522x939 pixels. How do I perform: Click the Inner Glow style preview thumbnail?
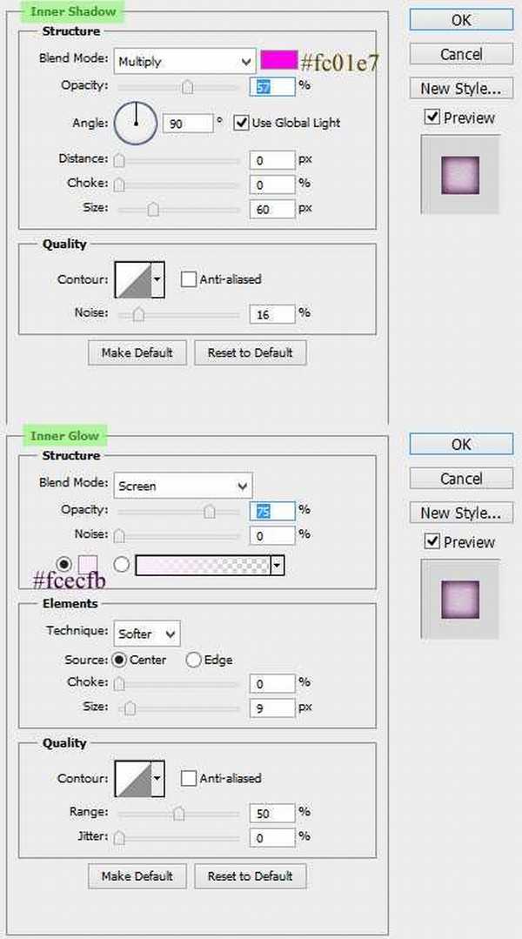point(460,597)
